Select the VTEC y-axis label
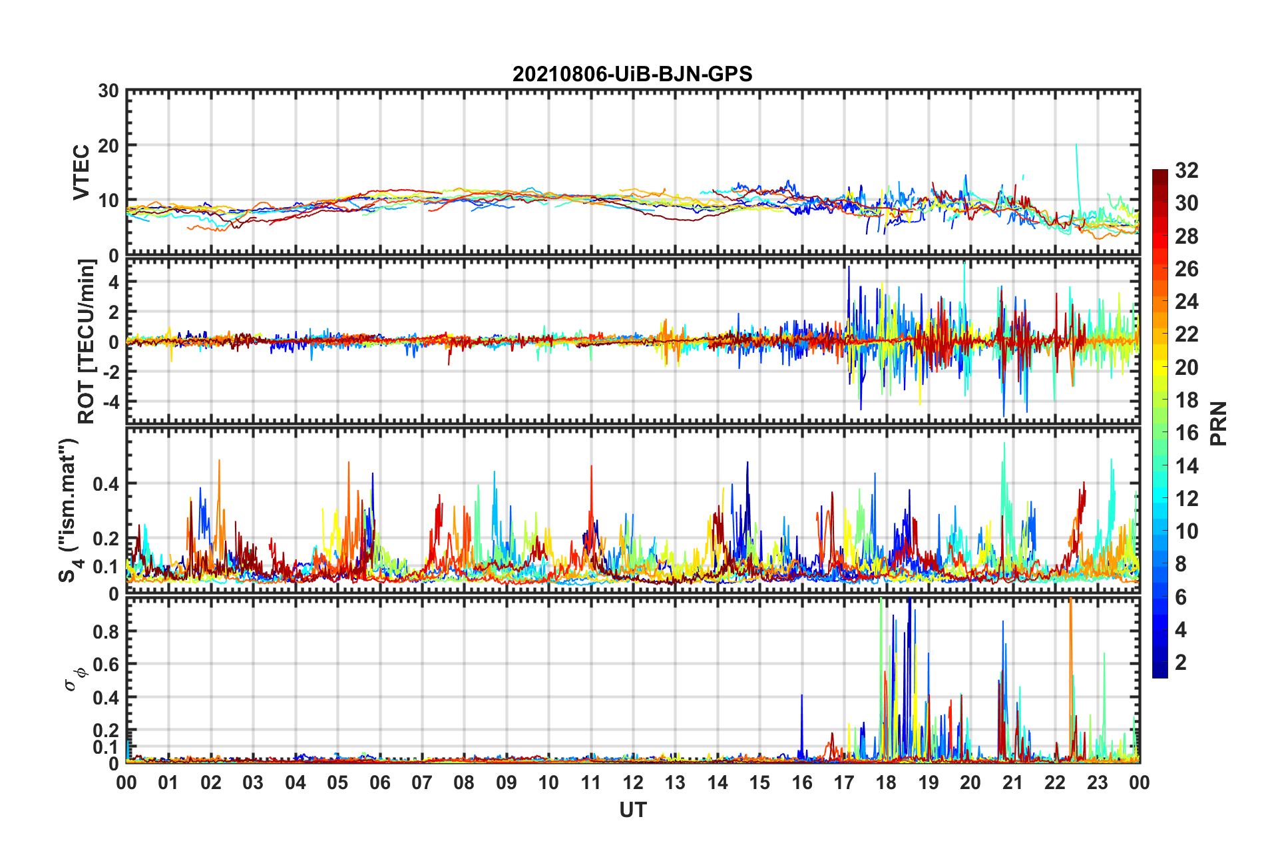Screen dimensions: 1266x847 81,172
